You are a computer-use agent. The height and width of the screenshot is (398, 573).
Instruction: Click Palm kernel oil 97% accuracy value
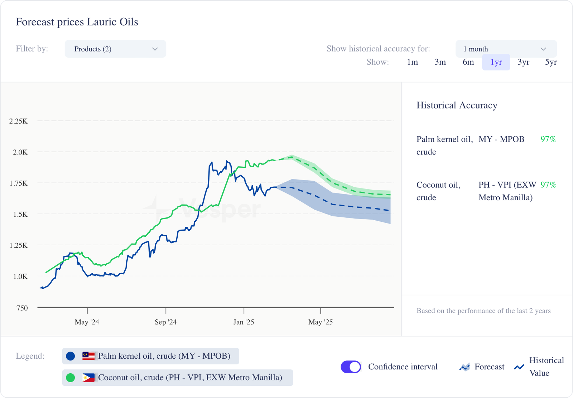548,139
